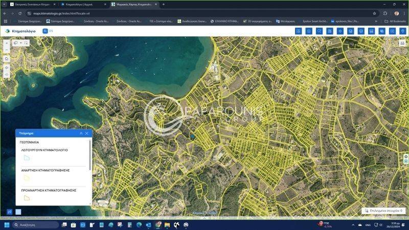Open the select tool dropdown arrow
409x230 pixels.
(x=20, y=43)
